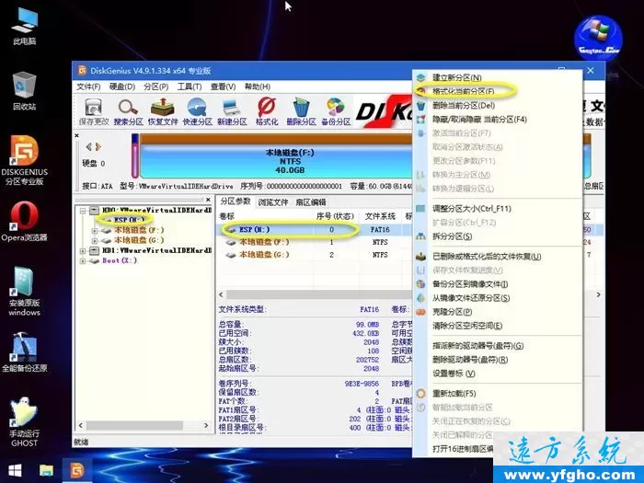This screenshot has width=644, height=483.
Task: Close the disk map panel with X
Action: click(76, 135)
